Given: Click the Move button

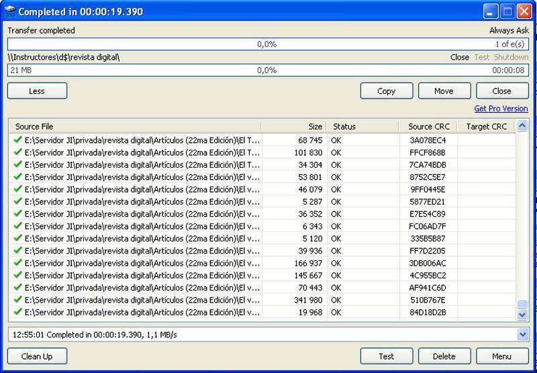Looking at the screenshot, I should click(x=444, y=91).
